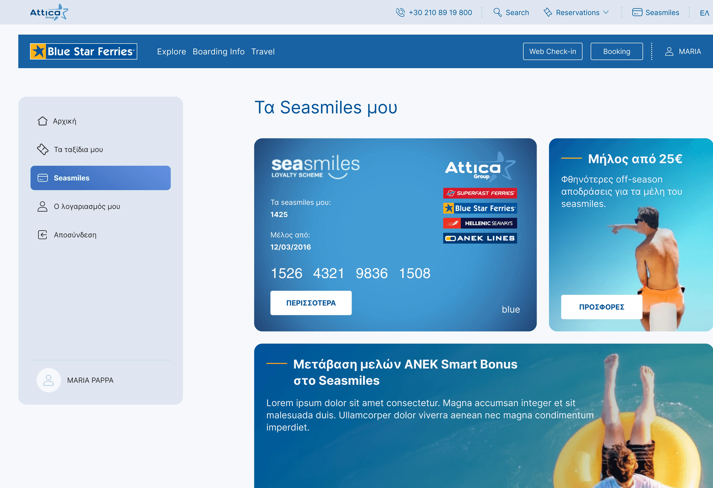Switch language using the ΕΛ link
Screen dimensions: 713x488
(704, 12)
